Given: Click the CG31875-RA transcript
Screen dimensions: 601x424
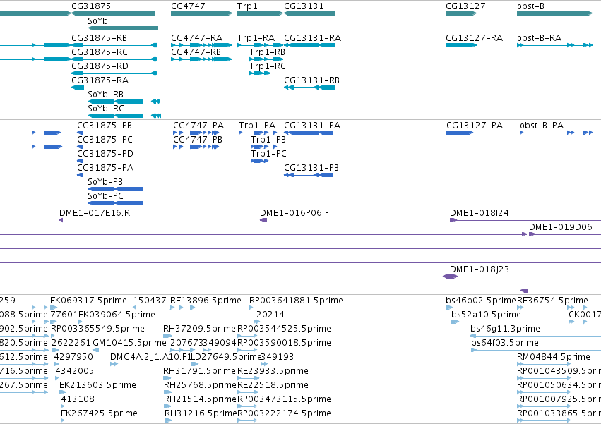Looking at the screenshot, I should (78, 87).
